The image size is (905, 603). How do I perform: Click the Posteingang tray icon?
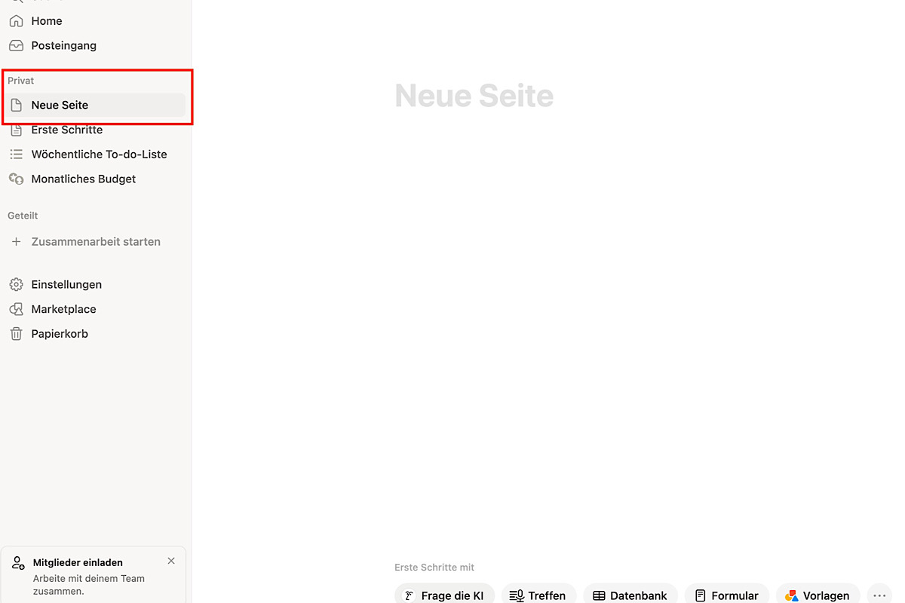pos(16,46)
